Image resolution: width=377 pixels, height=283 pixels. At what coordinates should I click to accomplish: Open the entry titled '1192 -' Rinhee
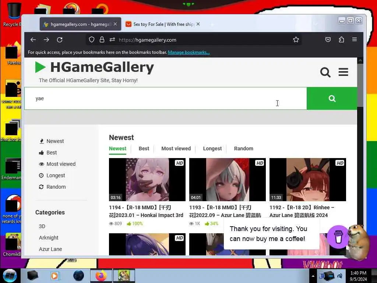tap(302, 211)
